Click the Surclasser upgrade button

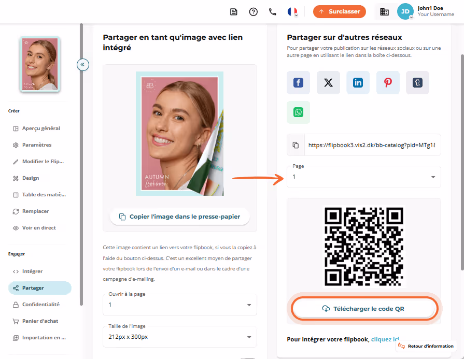340,12
